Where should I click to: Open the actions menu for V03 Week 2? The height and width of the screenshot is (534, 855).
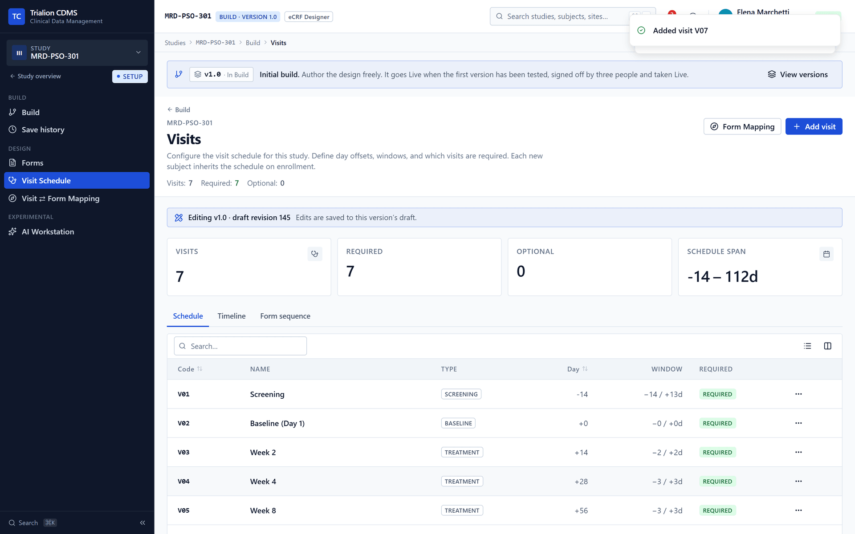point(798,452)
